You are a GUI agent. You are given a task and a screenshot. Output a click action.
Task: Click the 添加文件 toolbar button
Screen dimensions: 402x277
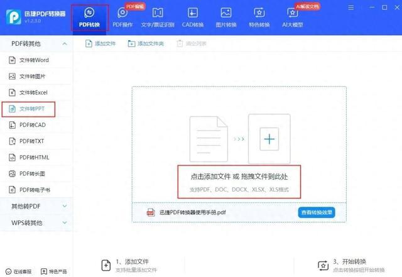[x=100, y=43]
